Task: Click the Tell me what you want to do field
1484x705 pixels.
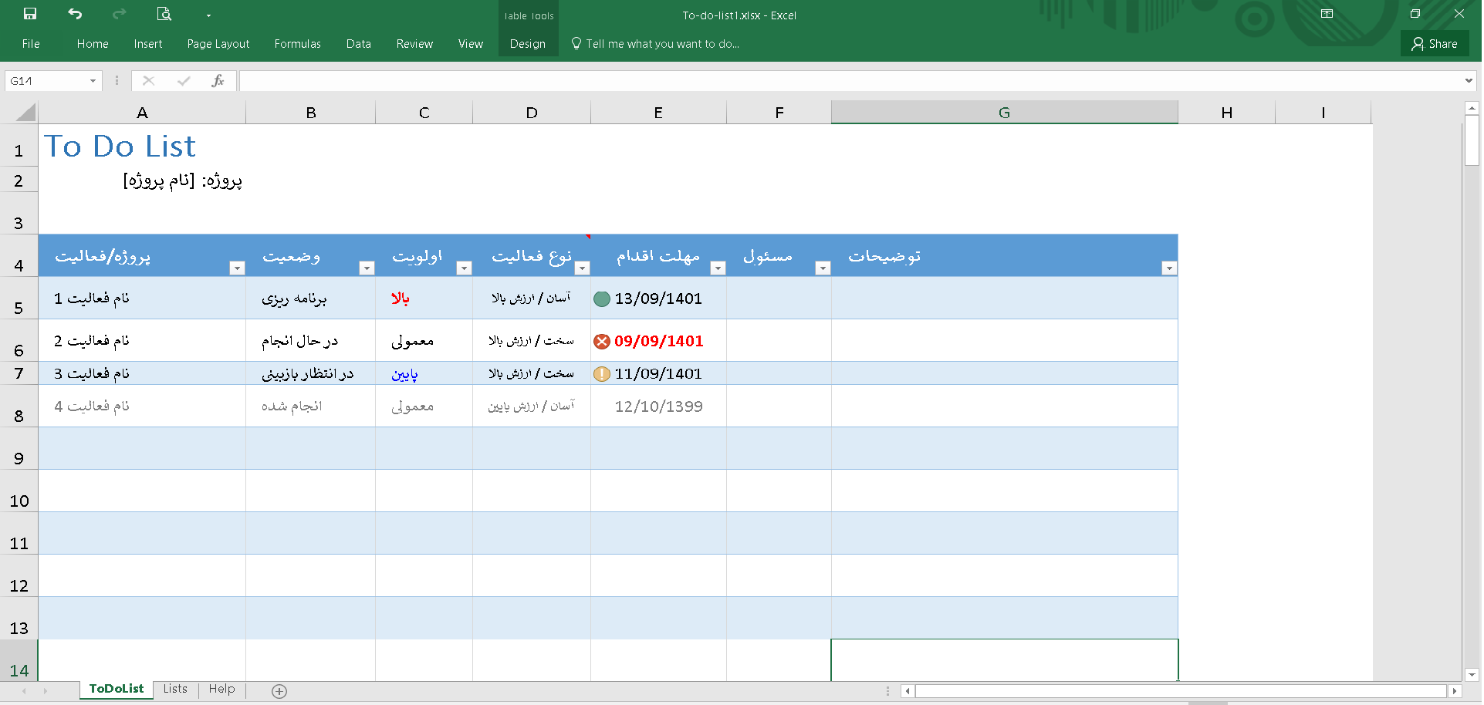Action: pyautogui.click(x=655, y=43)
